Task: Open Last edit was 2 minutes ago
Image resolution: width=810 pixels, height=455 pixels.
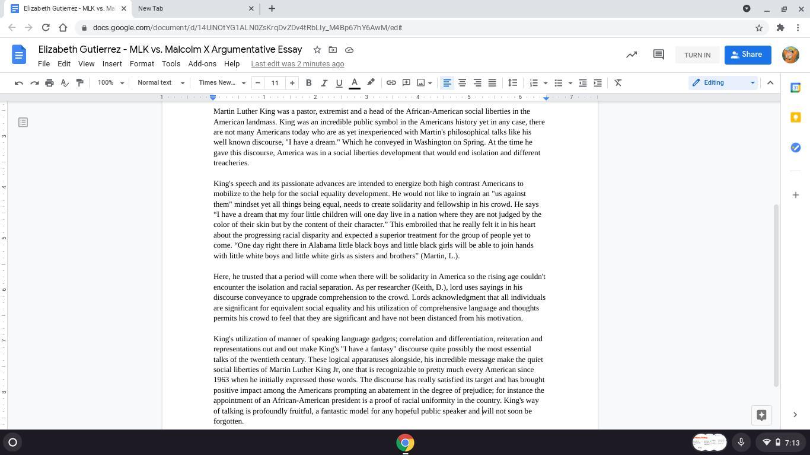Action: pos(298,64)
